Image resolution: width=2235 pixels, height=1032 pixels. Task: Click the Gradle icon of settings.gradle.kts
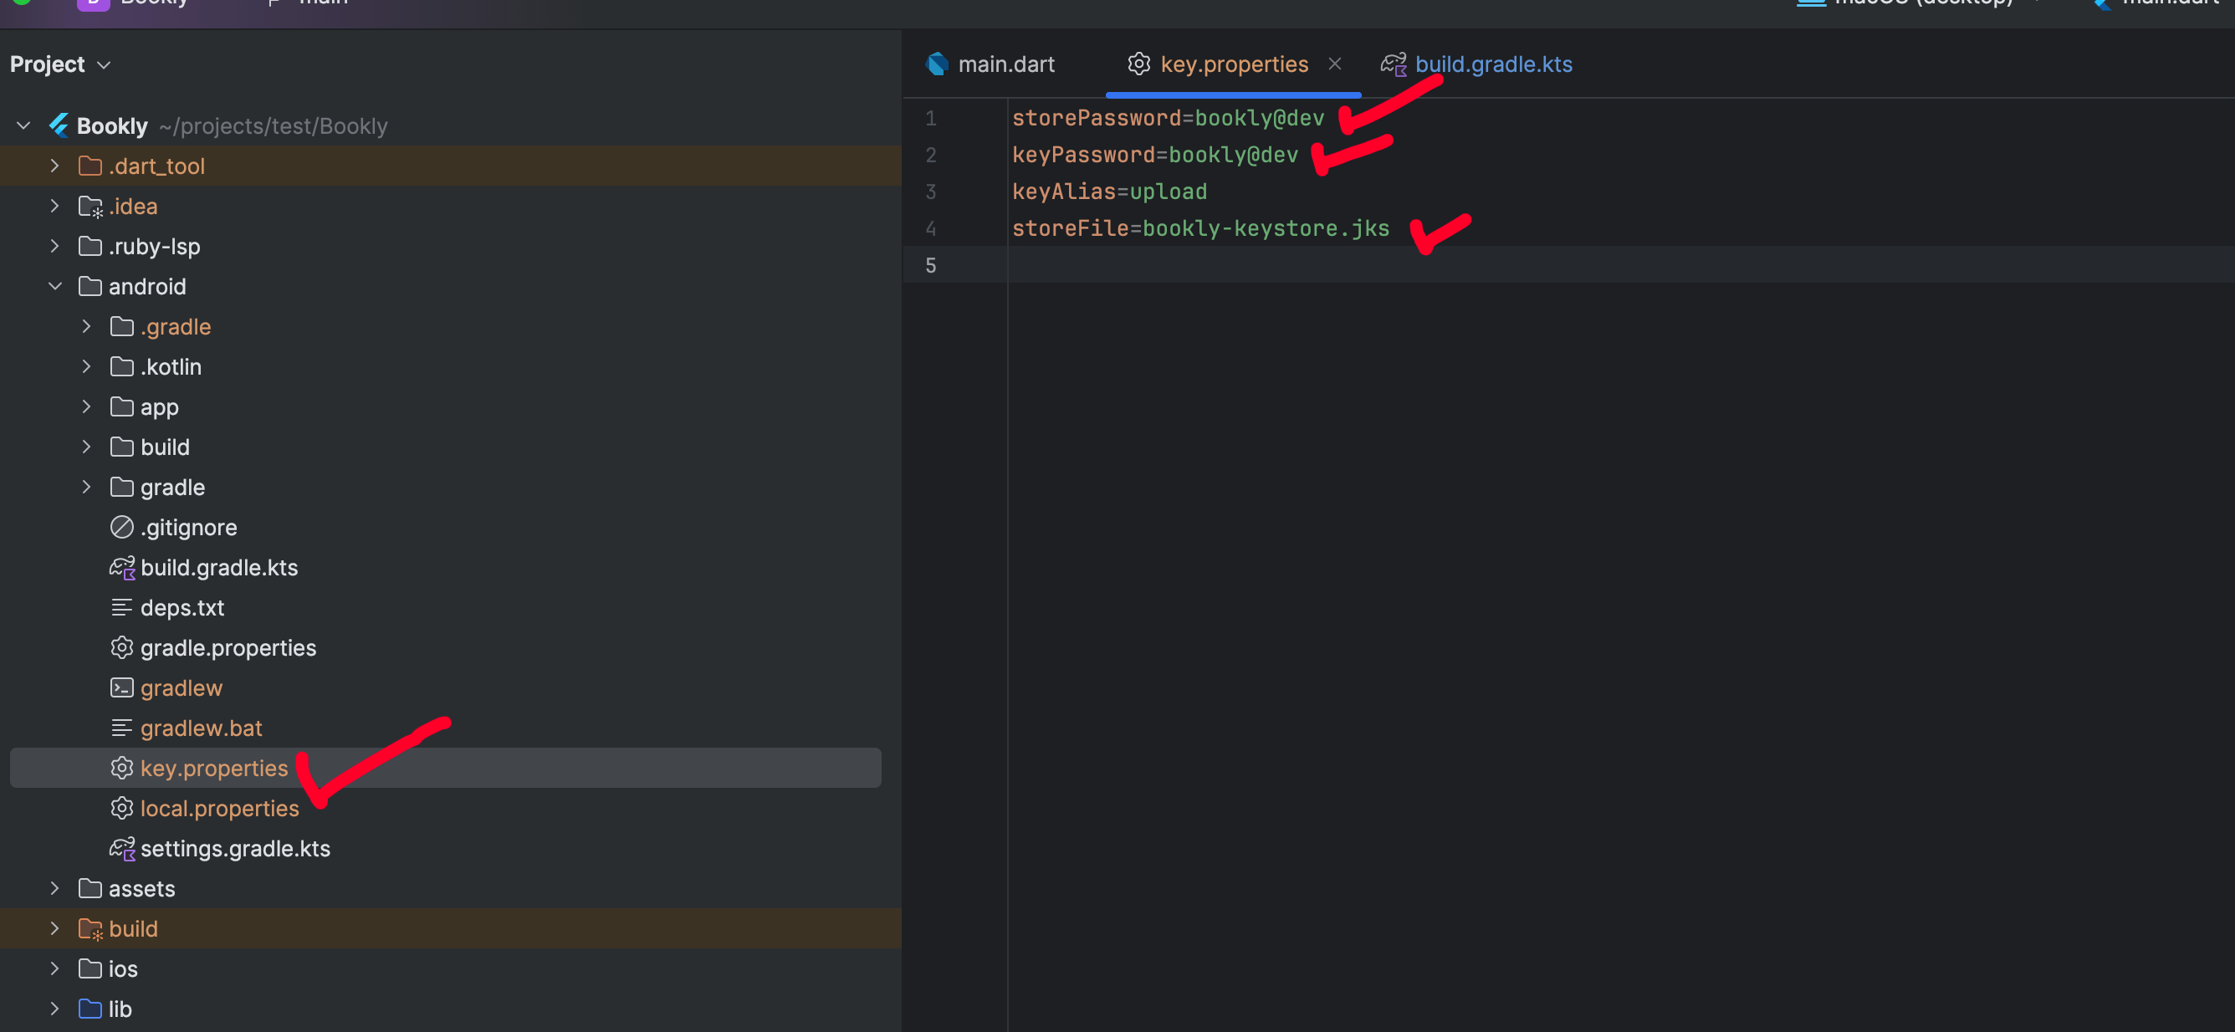pos(122,848)
